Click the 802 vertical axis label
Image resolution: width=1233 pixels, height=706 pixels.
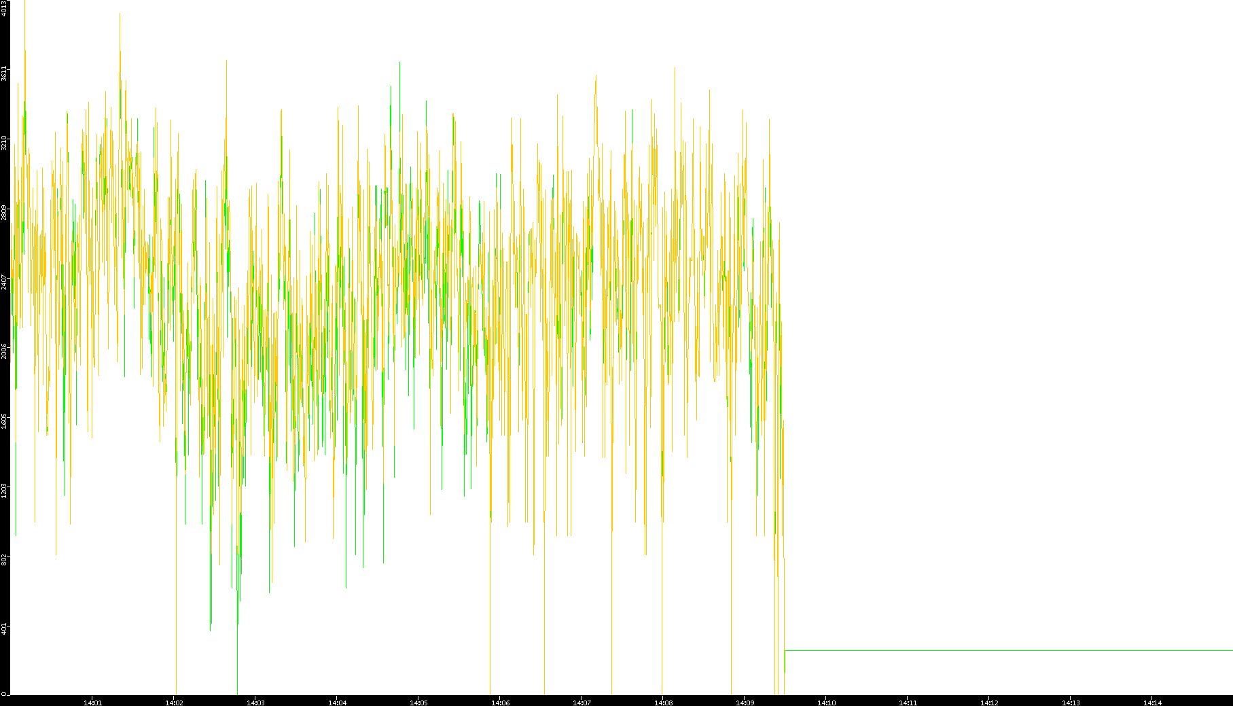[x=5, y=559]
